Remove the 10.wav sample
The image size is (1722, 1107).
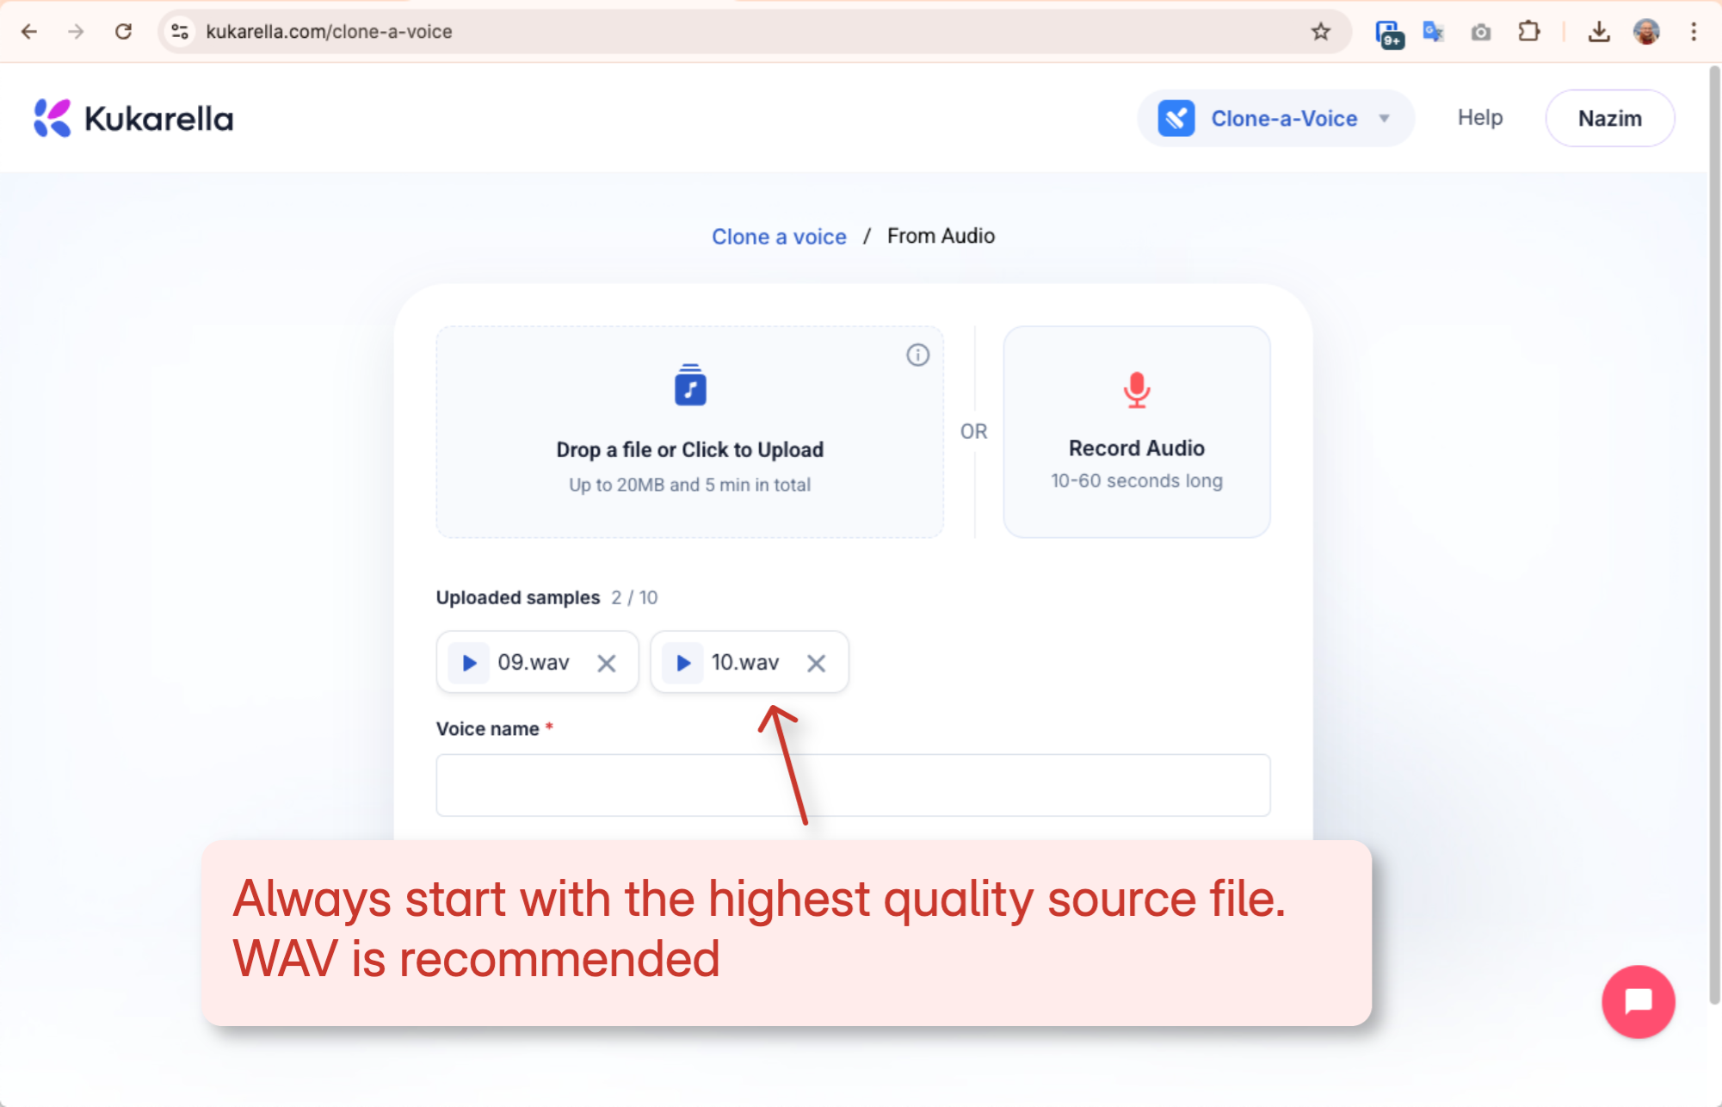pyautogui.click(x=817, y=663)
